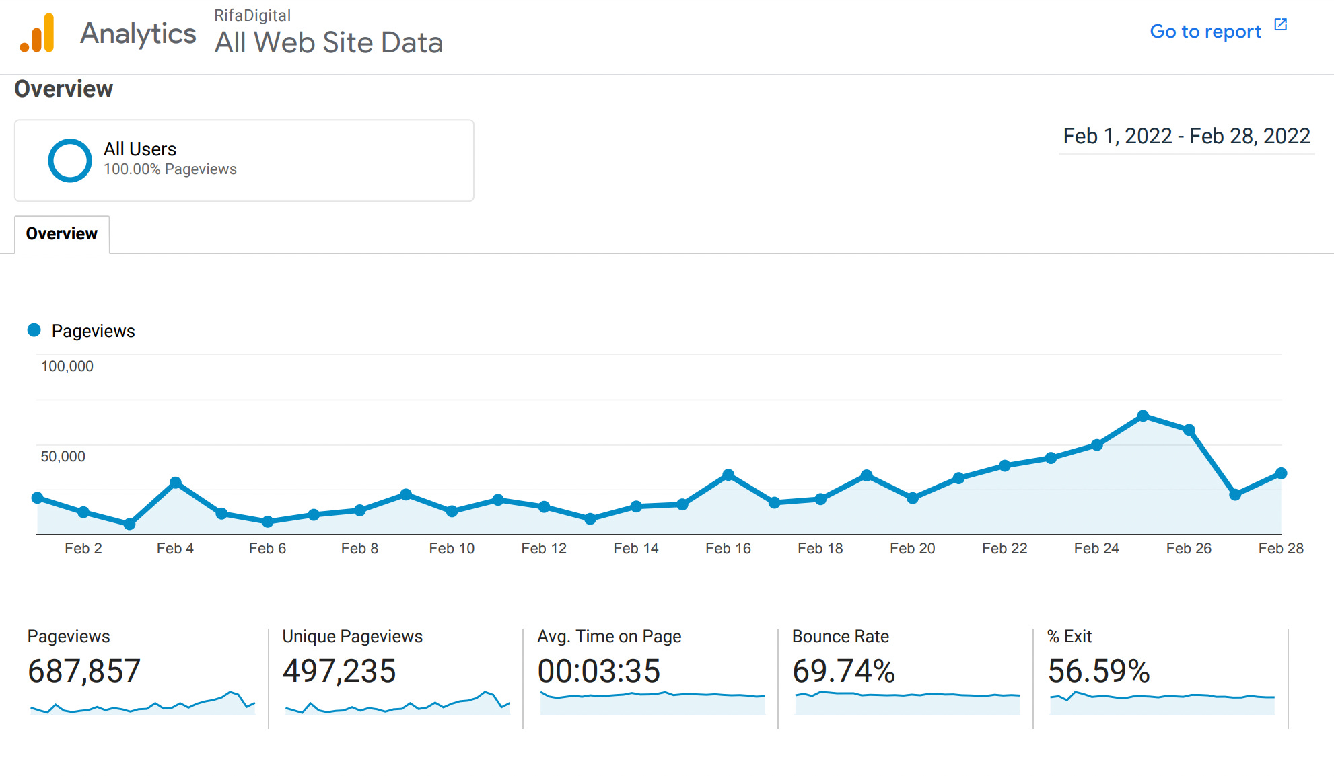1334x776 pixels.
Task: Click the % Exit sparkline thumbnail
Action: pos(1162,703)
